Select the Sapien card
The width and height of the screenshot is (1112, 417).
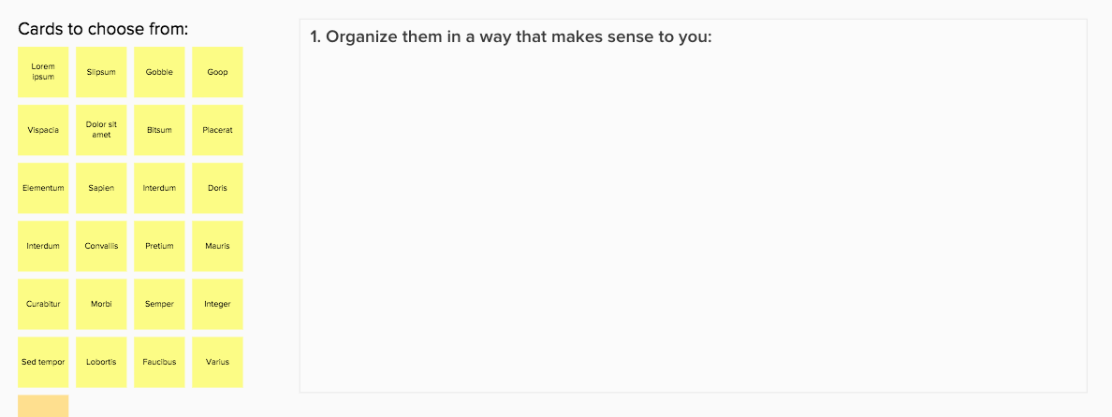[x=101, y=188]
